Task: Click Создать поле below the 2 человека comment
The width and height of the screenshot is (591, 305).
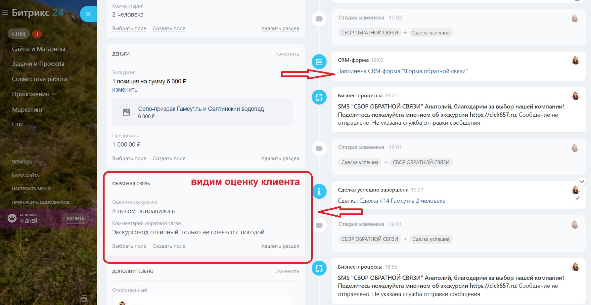Action: (x=169, y=28)
